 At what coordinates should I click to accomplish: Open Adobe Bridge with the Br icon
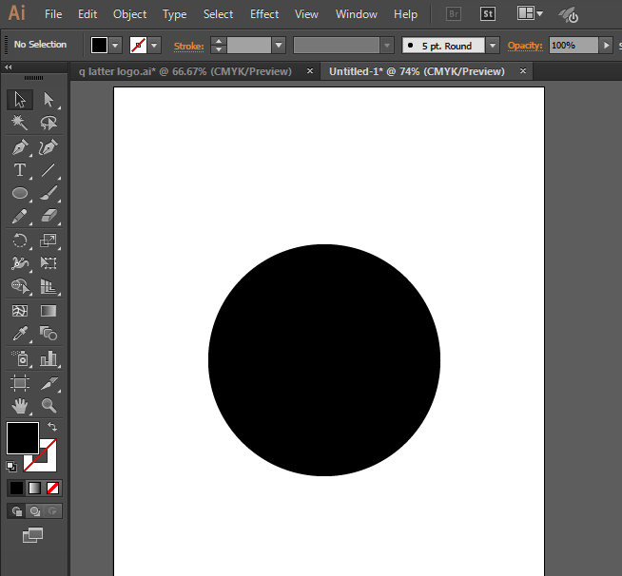(455, 14)
